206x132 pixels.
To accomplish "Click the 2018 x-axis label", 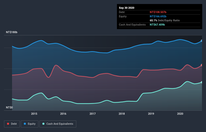I will point(122,114).
